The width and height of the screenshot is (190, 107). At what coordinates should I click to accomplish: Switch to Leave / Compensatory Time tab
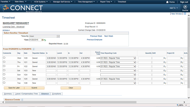(26, 94)
